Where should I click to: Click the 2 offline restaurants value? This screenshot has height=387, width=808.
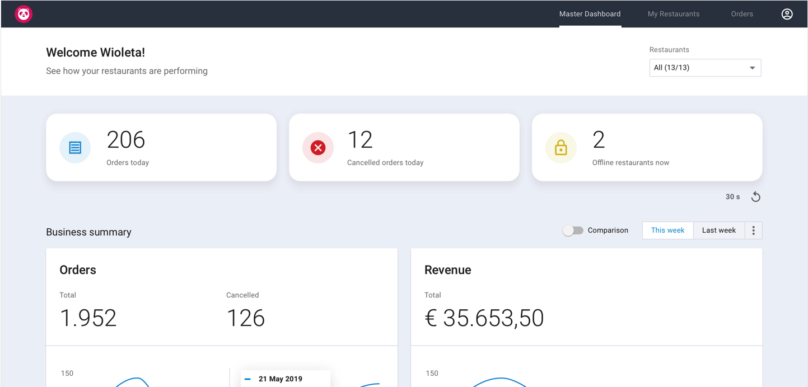(x=599, y=140)
